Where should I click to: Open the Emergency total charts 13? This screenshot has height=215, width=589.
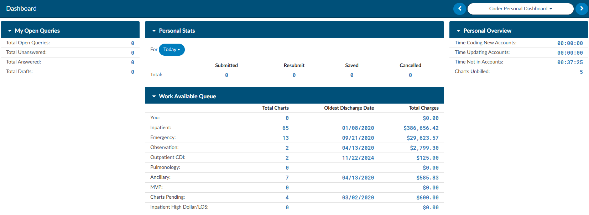[x=286, y=138]
